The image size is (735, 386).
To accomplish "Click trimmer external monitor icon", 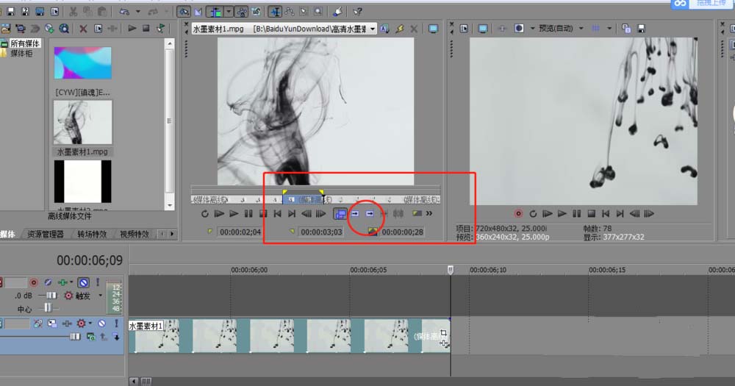I will [433, 29].
